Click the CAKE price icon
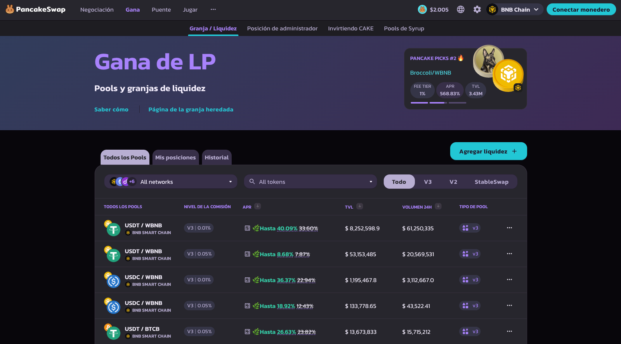 tap(422, 9)
